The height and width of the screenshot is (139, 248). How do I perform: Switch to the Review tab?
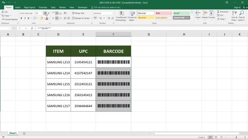coord(62,7)
